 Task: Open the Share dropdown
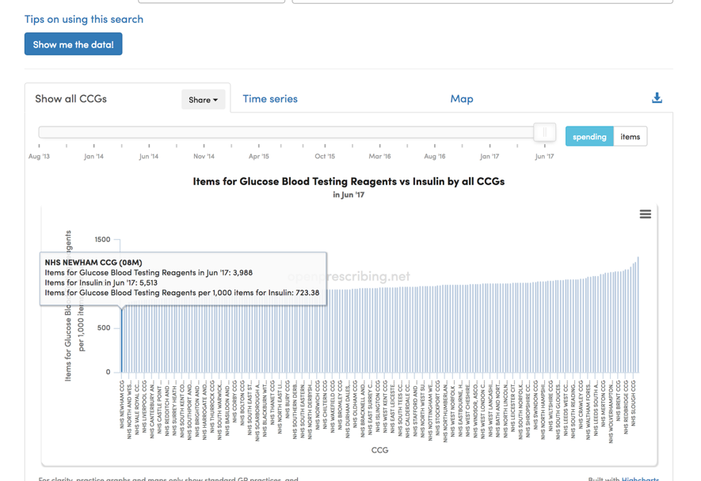(x=203, y=100)
